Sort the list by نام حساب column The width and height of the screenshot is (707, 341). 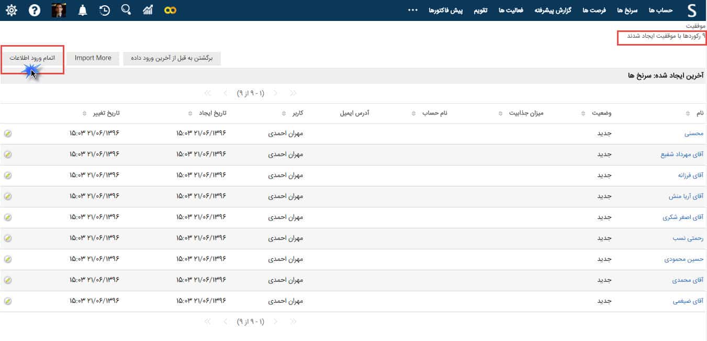[435, 113]
